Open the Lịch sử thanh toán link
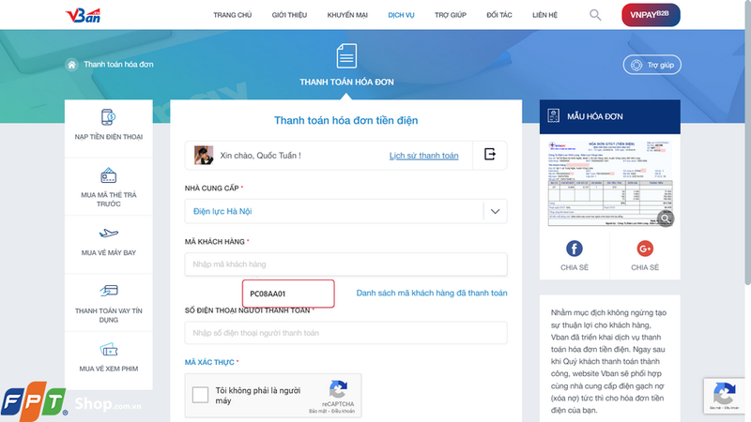751x422 pixels. (x=424, y=156)
